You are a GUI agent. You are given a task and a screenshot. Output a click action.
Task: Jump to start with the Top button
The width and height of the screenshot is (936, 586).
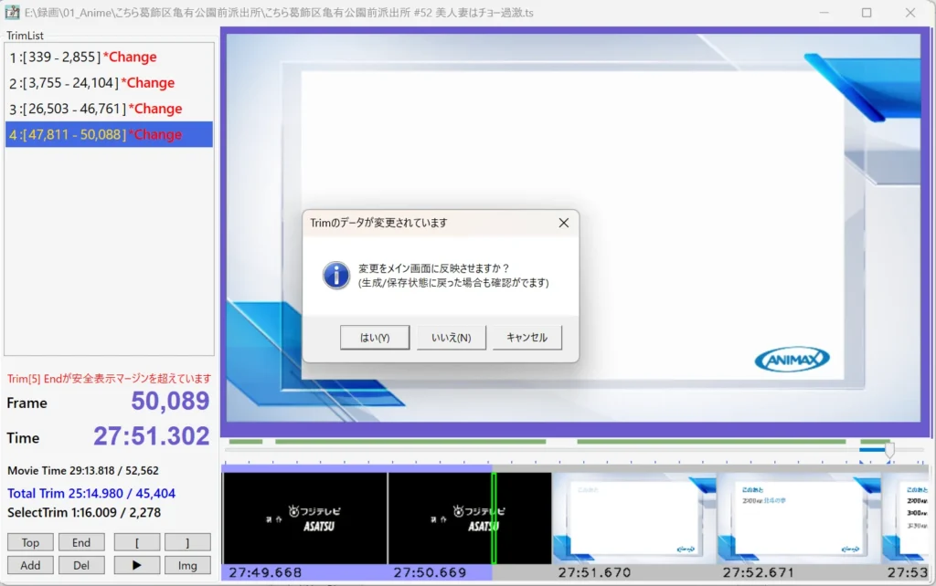click(30, 542)
